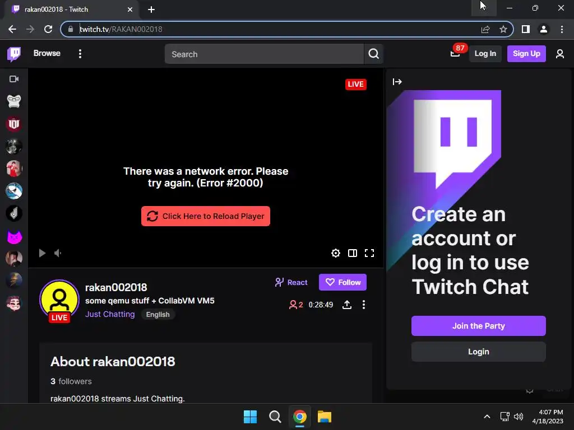This screenshot has height=430, width=574.
Task: Open the user profile icon menu
Action: click(560, 54)
